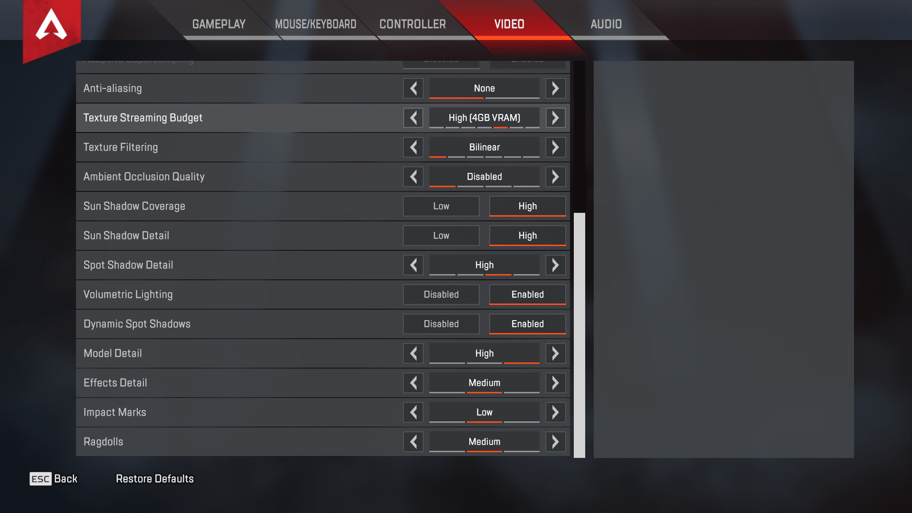This screenshot has height=513, width=912.
Task: Click right arrow icon for Anti-aliasing
Action: pyautogui.click(x=554, y=88)
